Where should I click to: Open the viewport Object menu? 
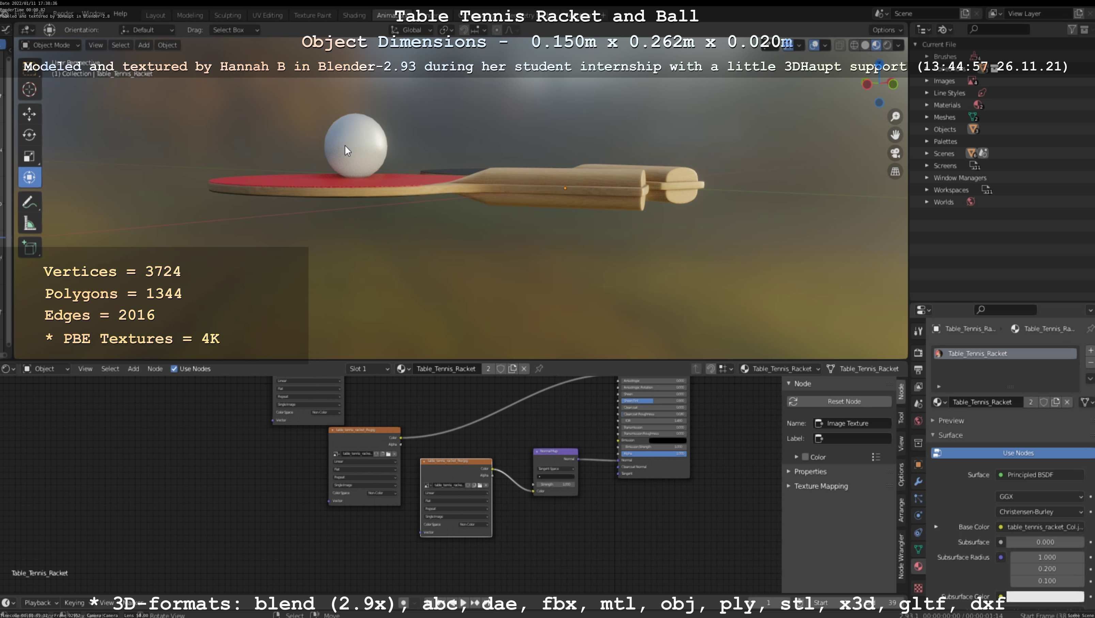click(x=167, y=45)
